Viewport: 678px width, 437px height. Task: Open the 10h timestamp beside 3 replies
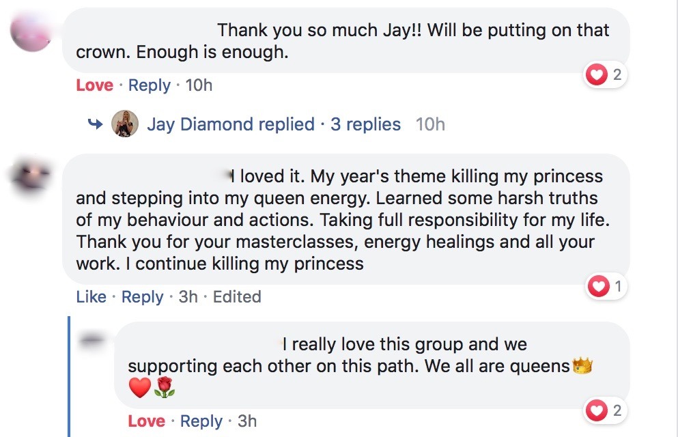[x=430, y=124]
